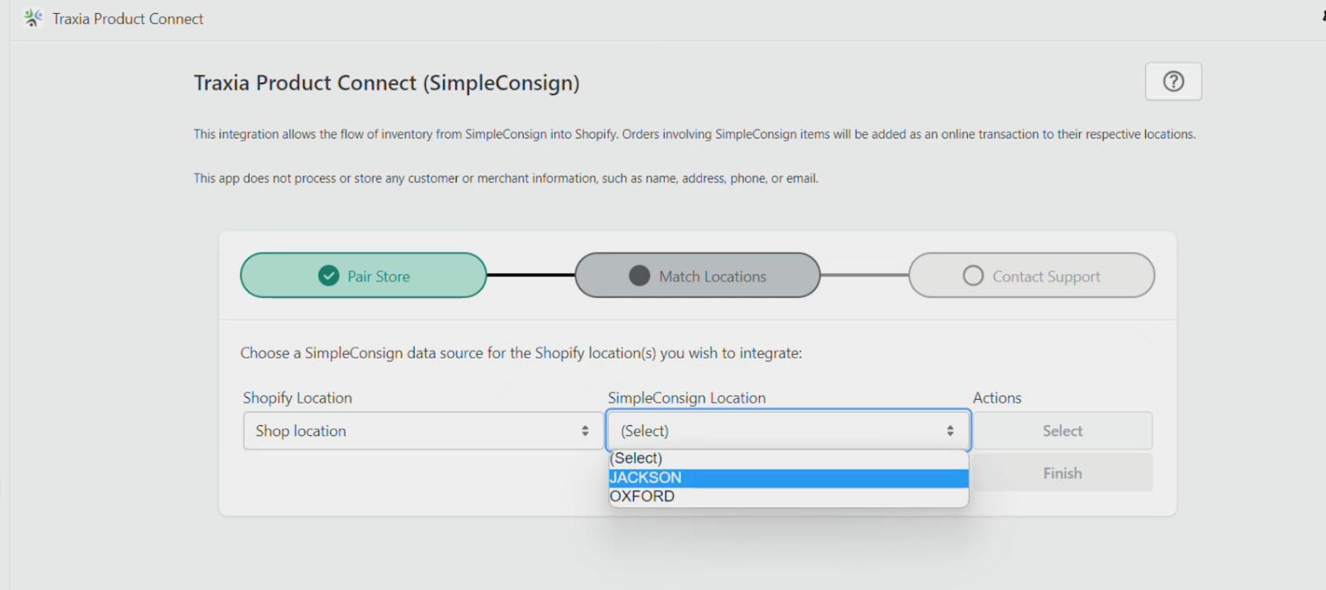The image size is (1326, 590).
Task: Choose the (Select) option in list
Action: point(788,458)
